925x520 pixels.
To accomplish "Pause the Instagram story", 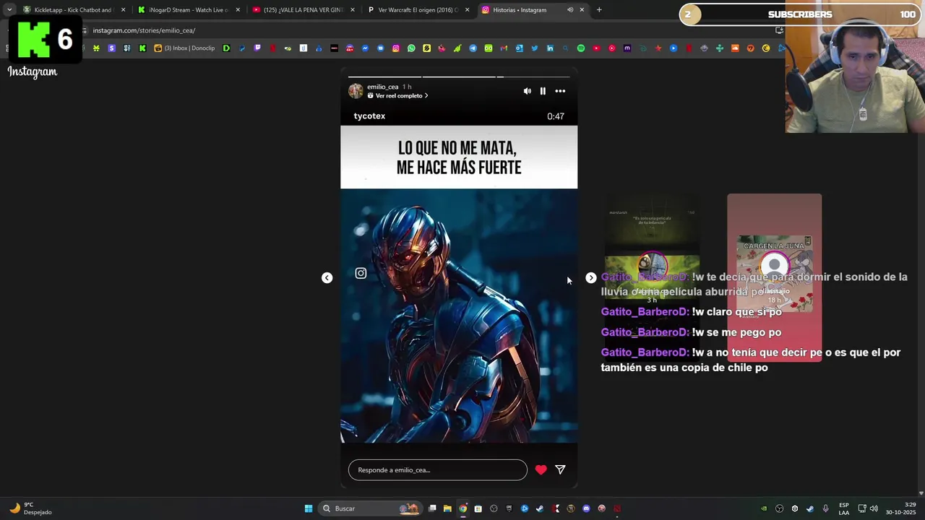I will coord(543,91).
